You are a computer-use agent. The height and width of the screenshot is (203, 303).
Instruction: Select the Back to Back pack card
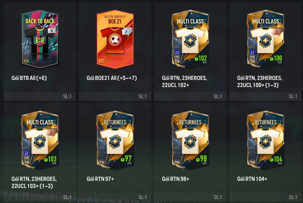point(40,39)
